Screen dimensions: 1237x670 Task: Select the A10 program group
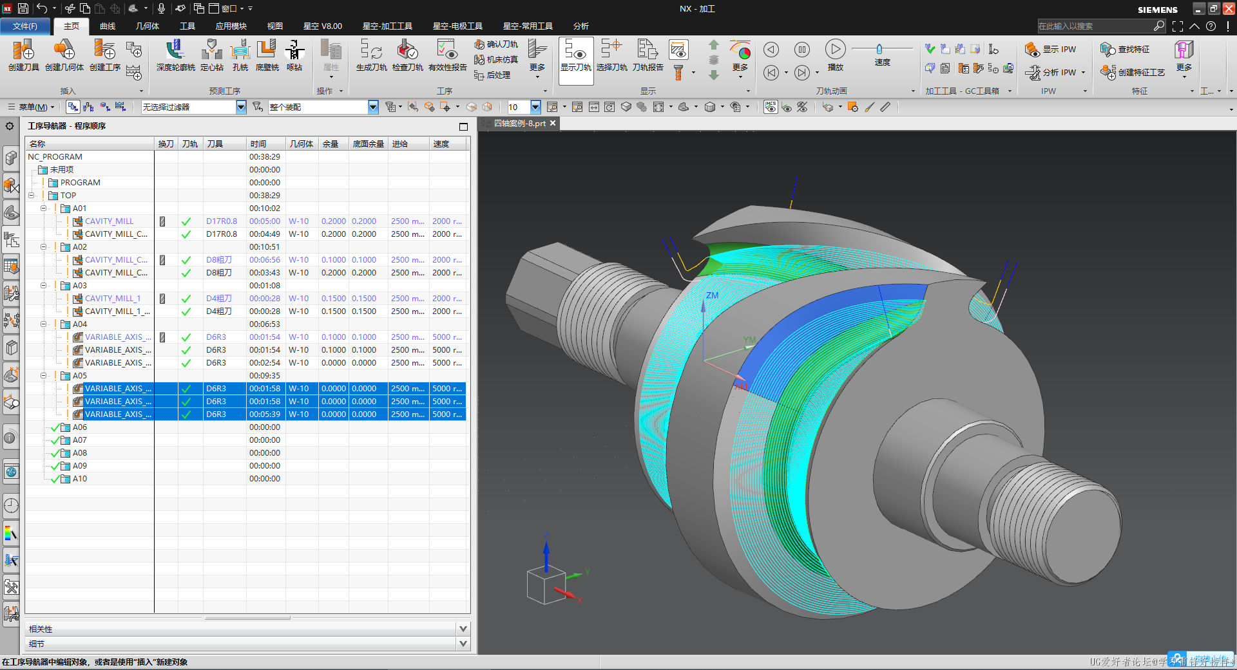click(x=79, y=478)
